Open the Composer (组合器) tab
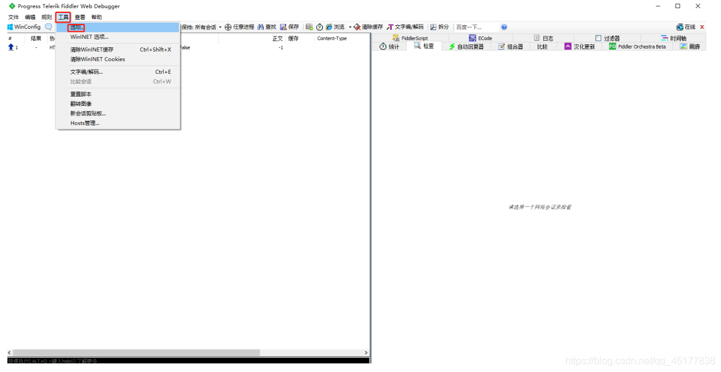721x372 pixels. (511, 47)
